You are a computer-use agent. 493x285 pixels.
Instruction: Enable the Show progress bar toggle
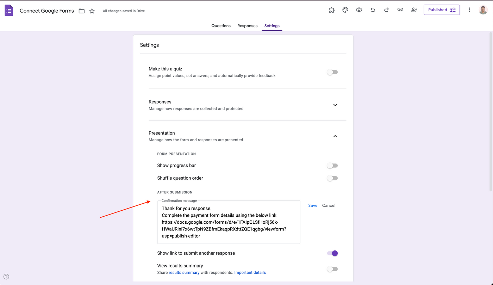pos(332,165)
